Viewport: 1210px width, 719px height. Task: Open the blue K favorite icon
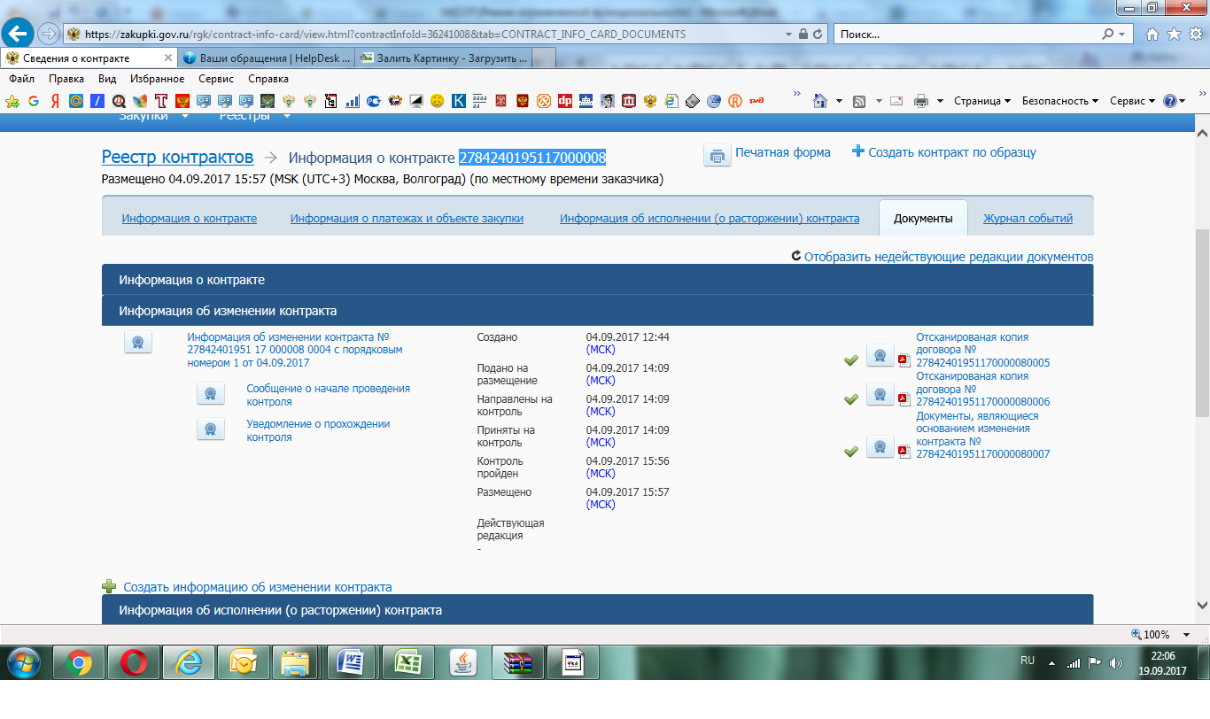459,101
